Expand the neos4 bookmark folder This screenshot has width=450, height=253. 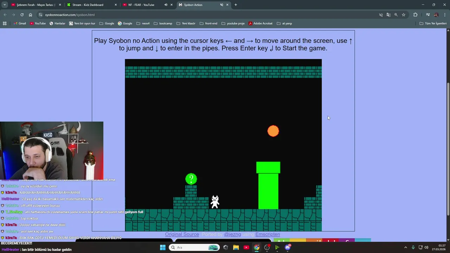point(143,24)
